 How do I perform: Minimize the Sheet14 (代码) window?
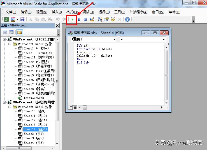146,33
